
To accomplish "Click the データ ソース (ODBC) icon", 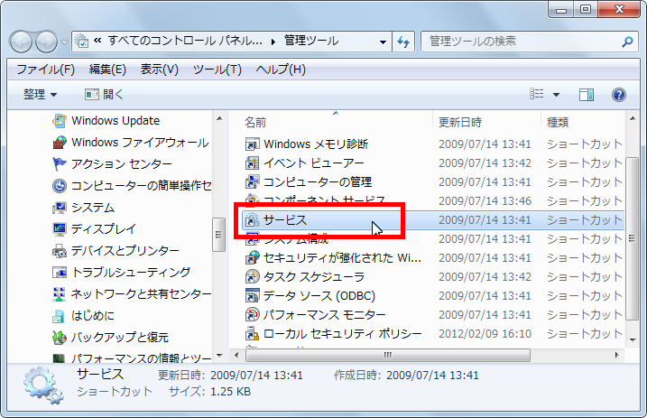I will [252, 296].
